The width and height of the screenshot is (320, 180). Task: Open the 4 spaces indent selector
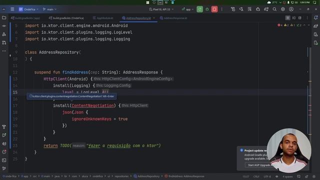coord(287,176)
